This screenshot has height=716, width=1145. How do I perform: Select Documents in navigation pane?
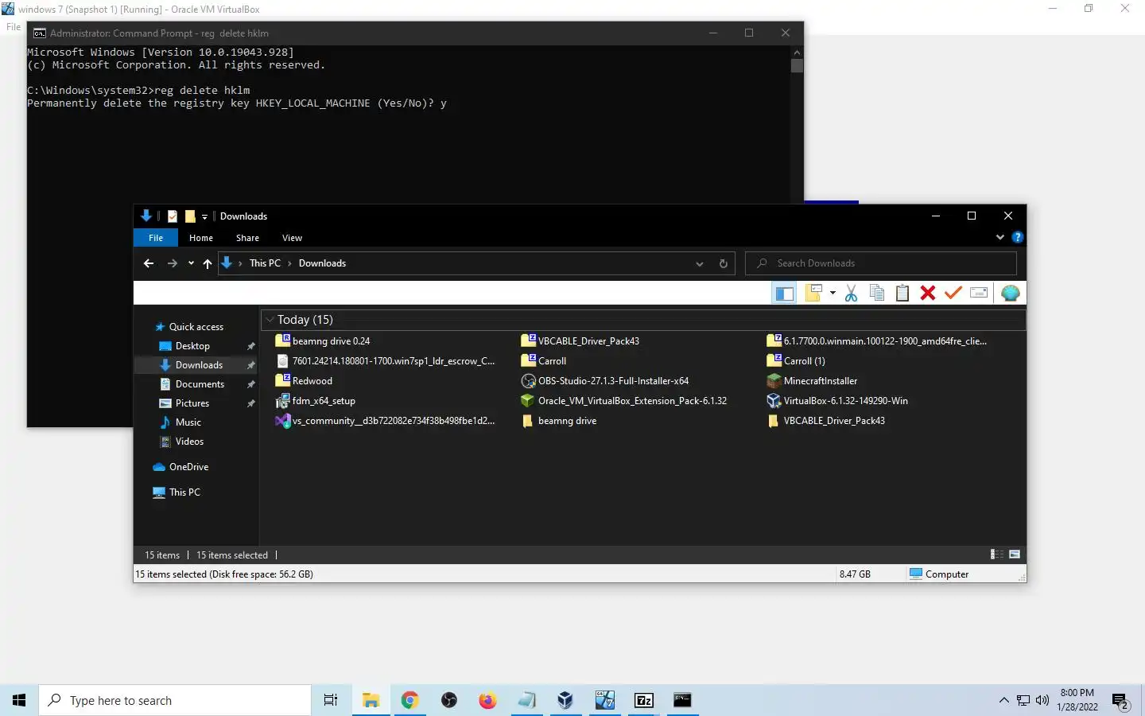pos(200,384)
